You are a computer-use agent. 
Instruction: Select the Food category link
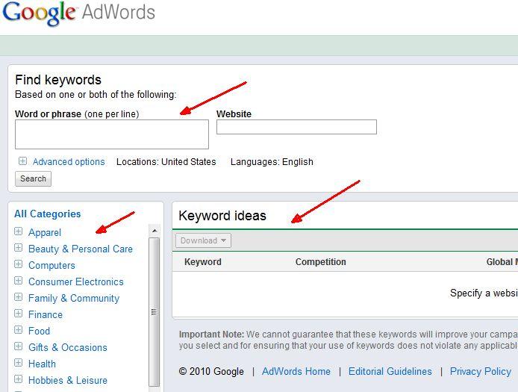[39, 332]
